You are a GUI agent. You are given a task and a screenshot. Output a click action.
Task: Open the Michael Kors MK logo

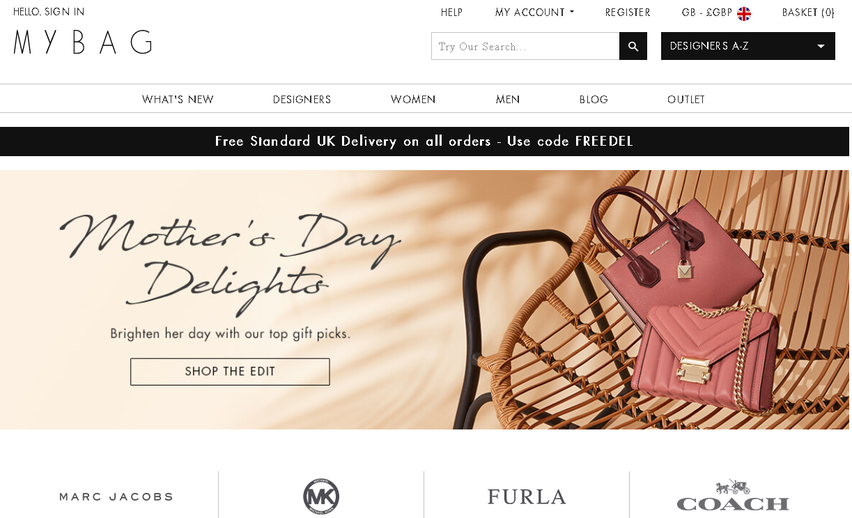[321, 496]
